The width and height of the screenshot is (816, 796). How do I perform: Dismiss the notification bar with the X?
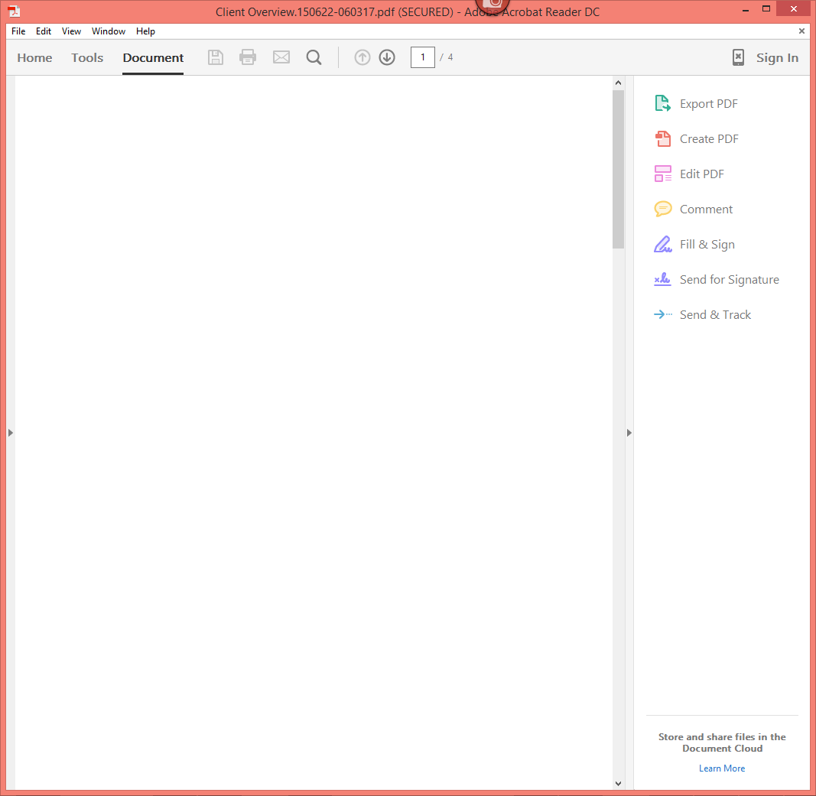(x=801, y=31)
